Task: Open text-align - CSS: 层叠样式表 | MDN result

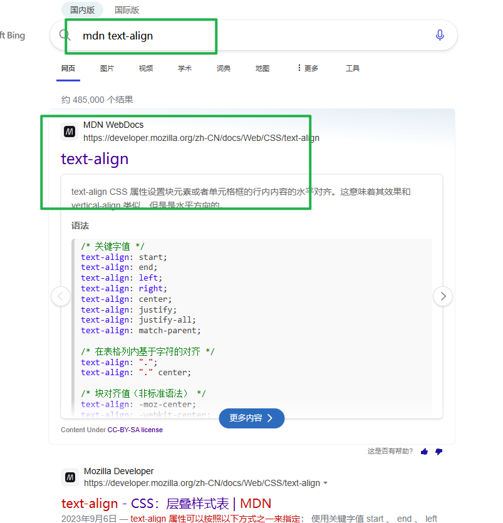Action: (166, 504)
